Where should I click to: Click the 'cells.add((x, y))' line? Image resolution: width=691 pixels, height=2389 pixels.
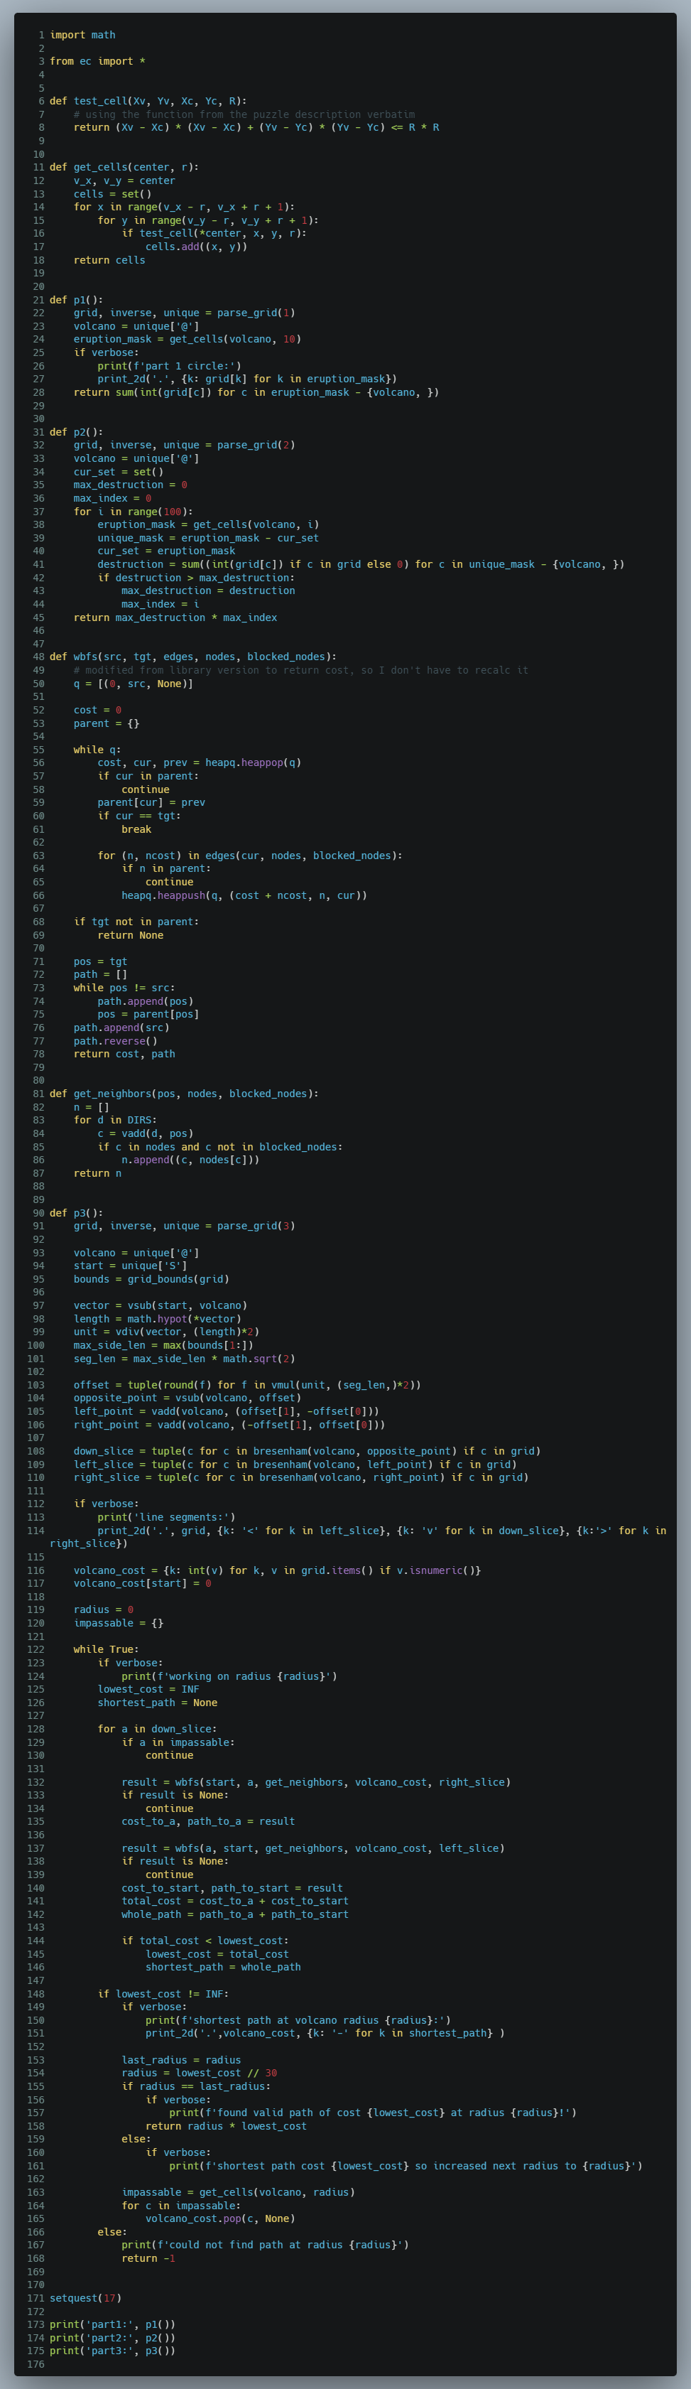coord(197,247)
